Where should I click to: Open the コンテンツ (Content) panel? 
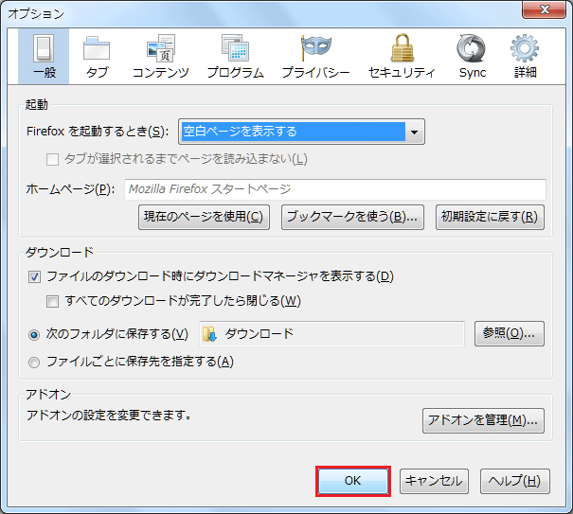click(161, 56)
